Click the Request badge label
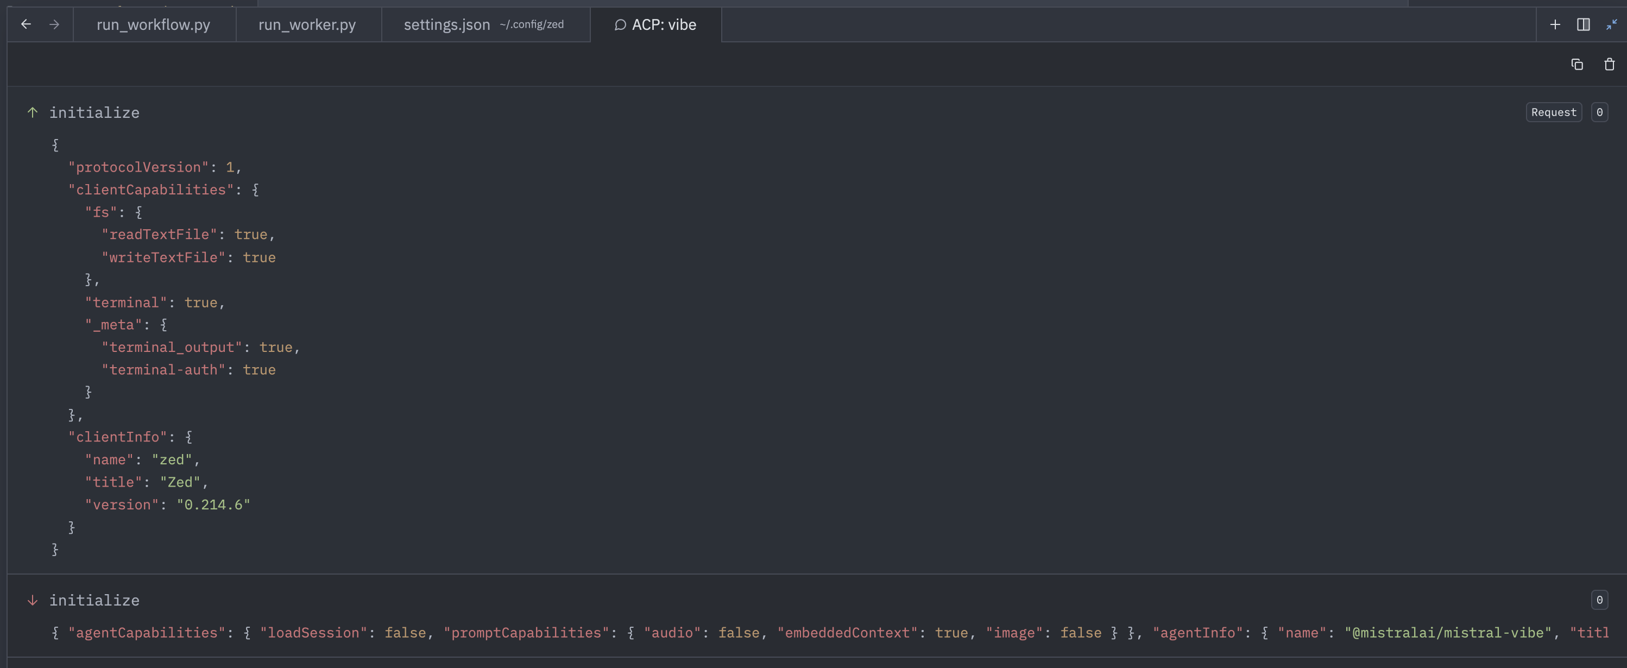The height and width of the screenshot is (668, 1627). 1553,112
